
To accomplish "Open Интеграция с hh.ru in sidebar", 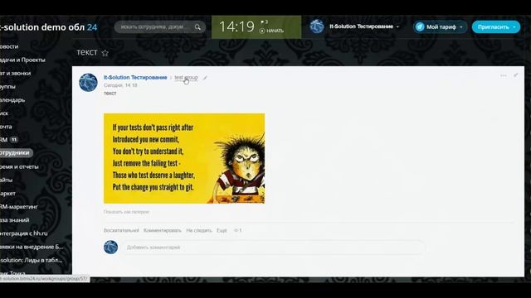I will pos(24,233).
